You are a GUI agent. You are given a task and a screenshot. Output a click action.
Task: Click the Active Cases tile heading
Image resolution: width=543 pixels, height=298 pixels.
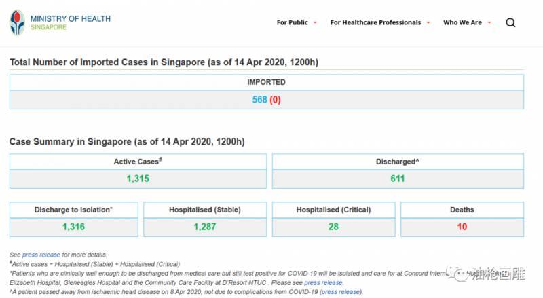(x=138, y=162)
